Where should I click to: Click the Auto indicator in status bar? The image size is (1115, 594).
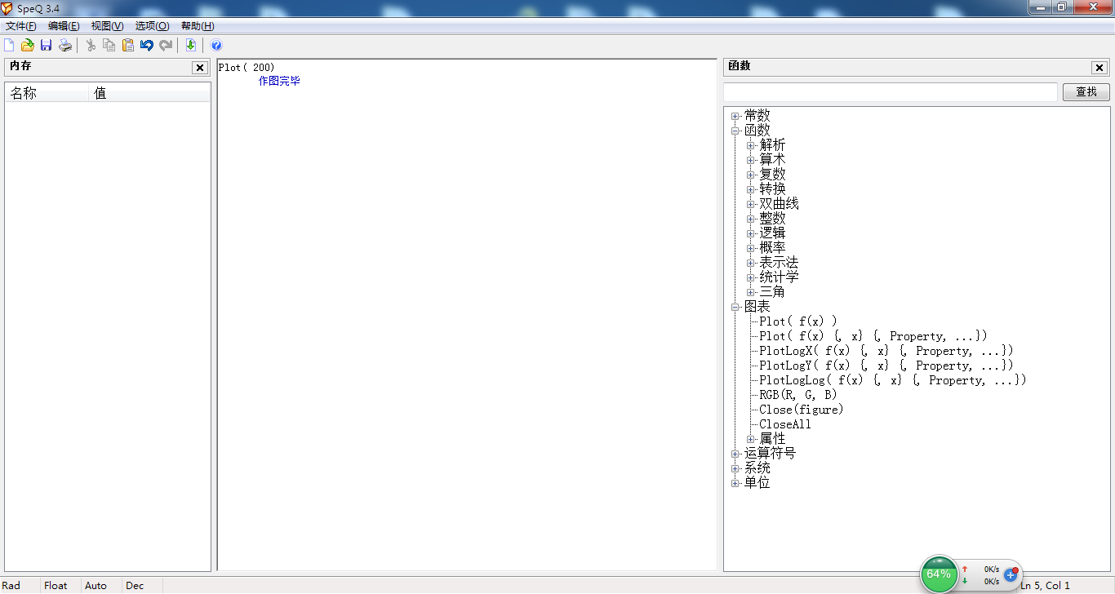pyautogui.click(x=96, y=586)
